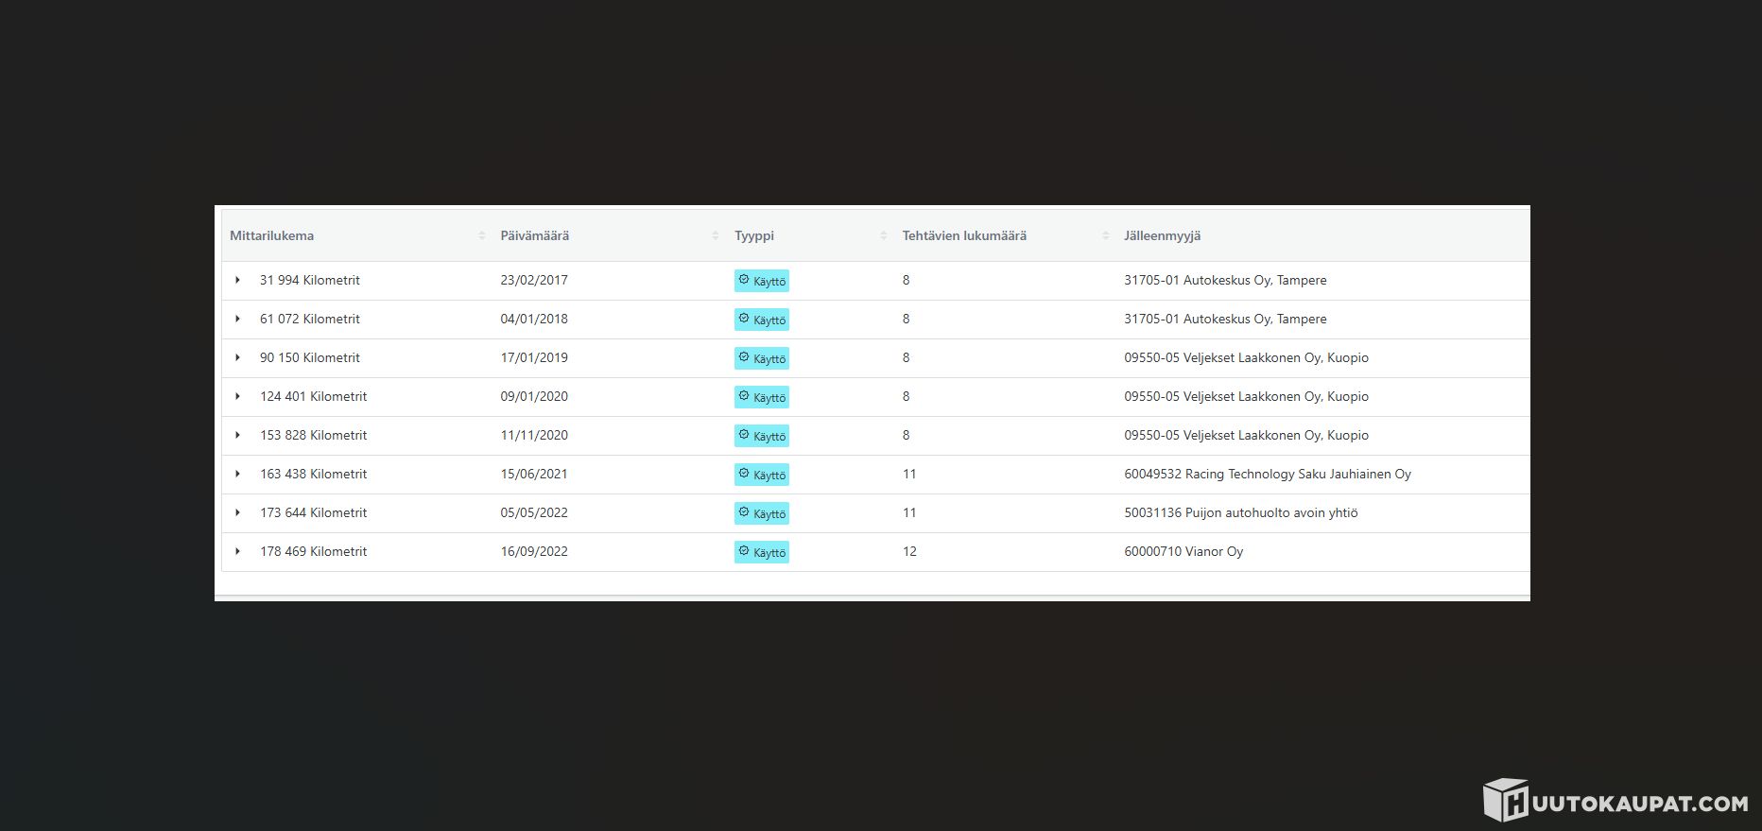Click Käyttö badge in 17/01/2019 row
The width and height of the screenshot is (1762, 831).
(x=762, y=358)
